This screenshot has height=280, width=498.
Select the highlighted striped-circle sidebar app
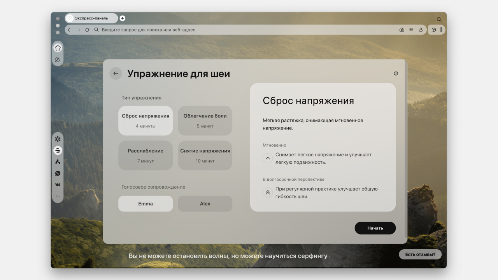(58, 150)
